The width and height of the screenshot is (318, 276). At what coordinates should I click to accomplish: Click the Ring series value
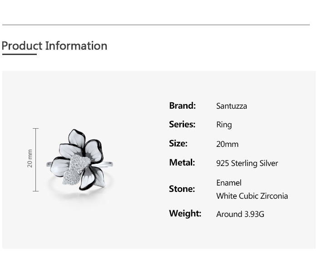click(224, 125)
